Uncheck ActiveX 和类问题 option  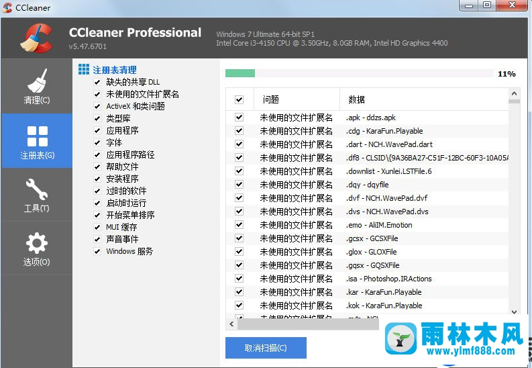tap(97, 106)
